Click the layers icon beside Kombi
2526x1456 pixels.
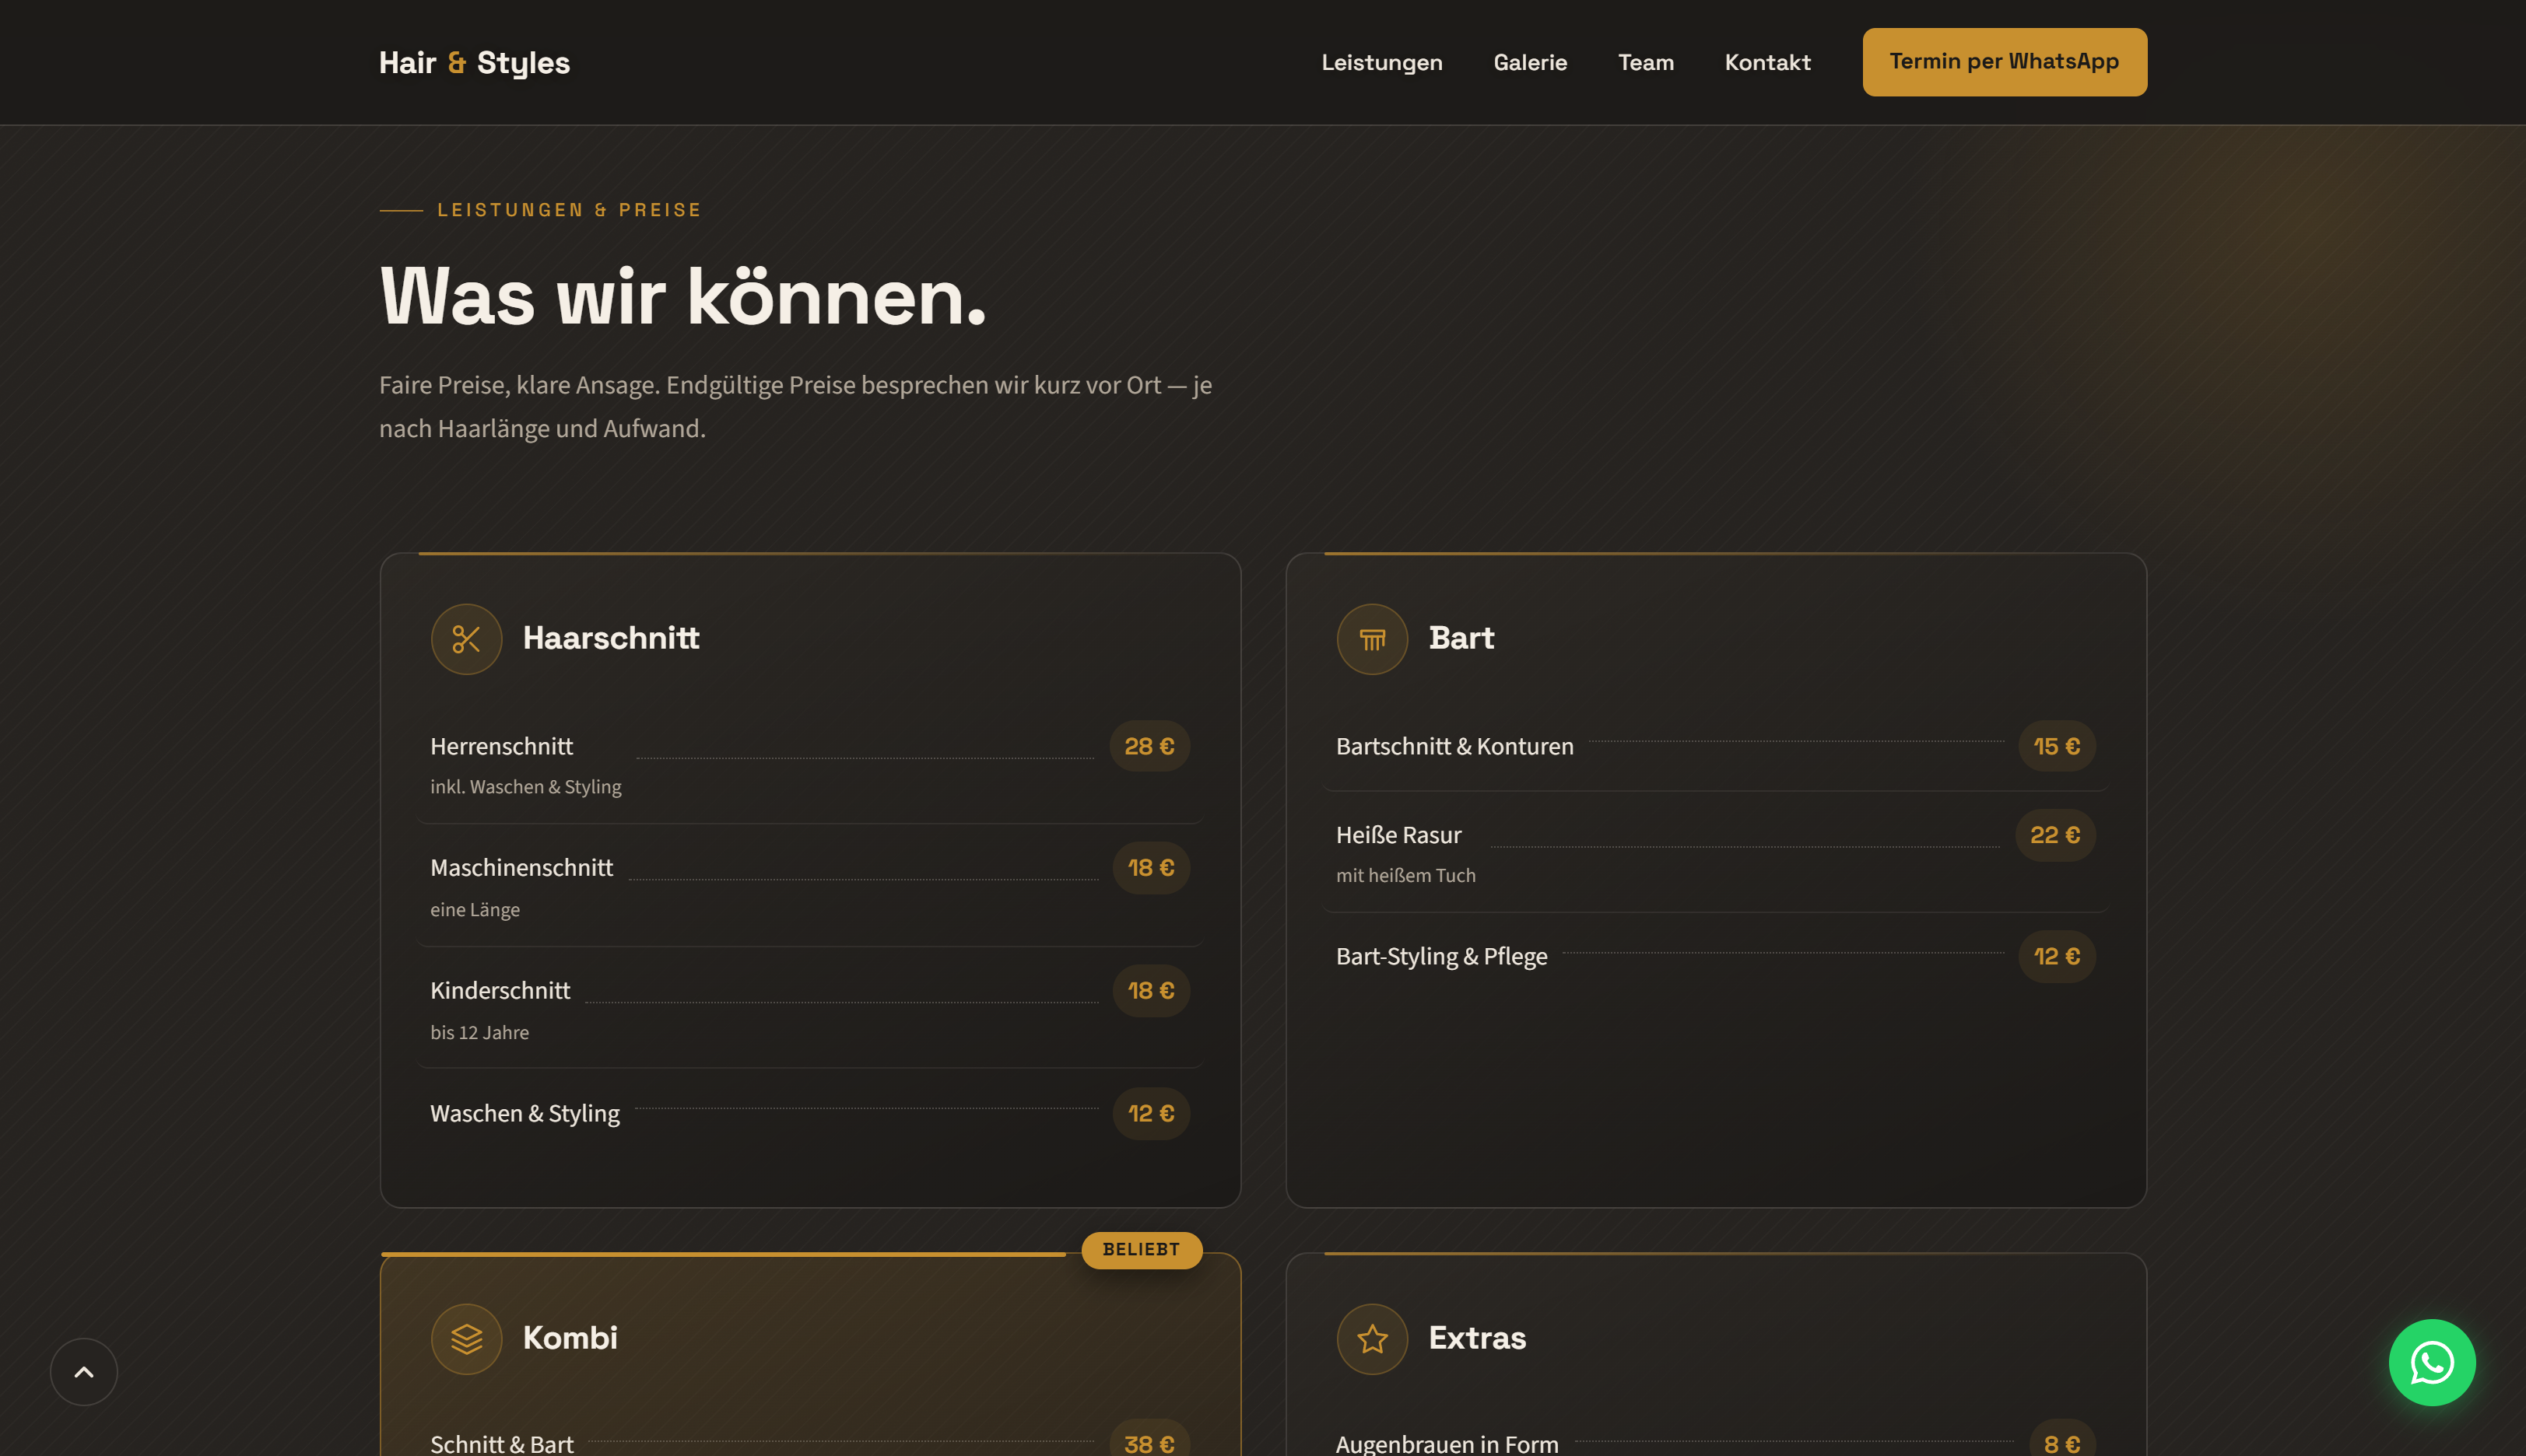(466, 1338)
